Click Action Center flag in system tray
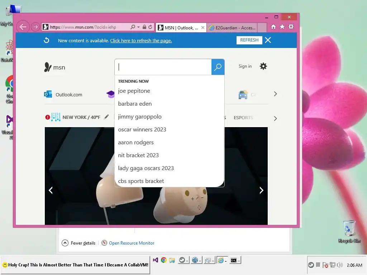The image size is (367, 275). (x=325, y=265)
